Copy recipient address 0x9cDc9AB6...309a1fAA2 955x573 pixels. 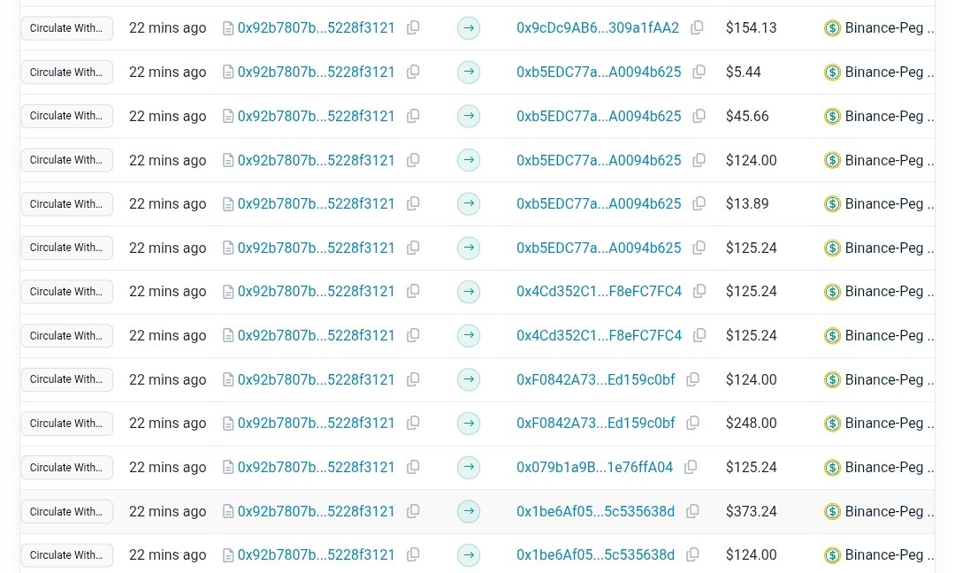click(697, 27)
